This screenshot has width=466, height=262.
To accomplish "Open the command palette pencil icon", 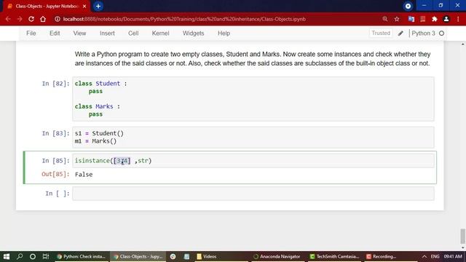I will coord(400,33).
